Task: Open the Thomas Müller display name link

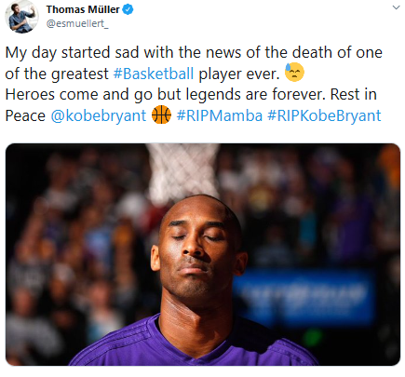Action: (83, 9)
